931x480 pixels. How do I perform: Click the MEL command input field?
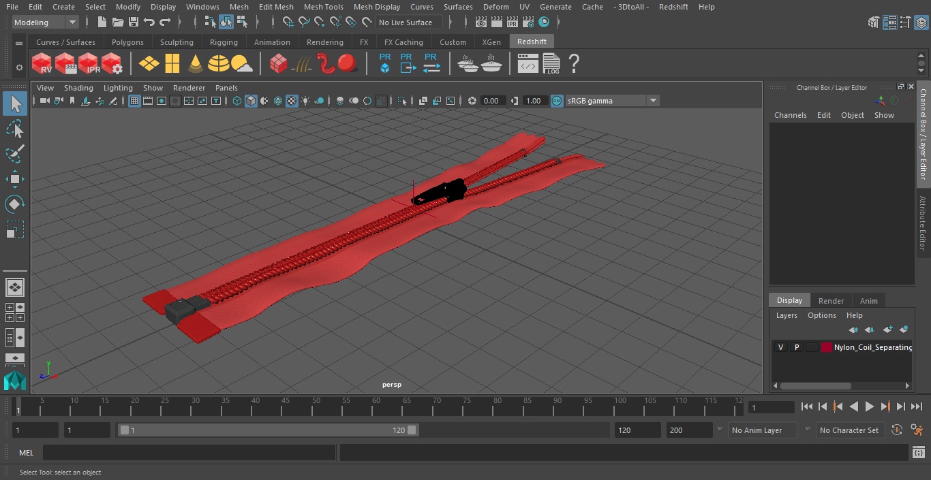click(189, 453)
